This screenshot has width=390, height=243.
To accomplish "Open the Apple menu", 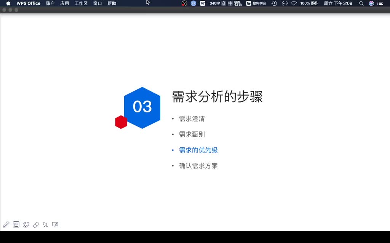I will (x=8, y=3).
